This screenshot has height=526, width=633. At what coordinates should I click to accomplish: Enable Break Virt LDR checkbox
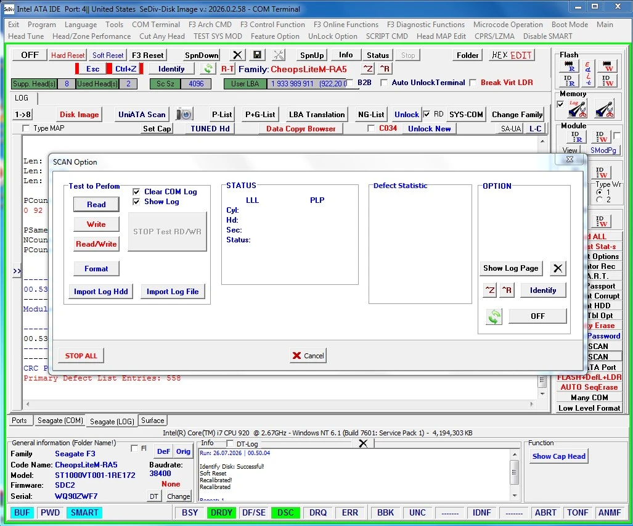click(473, 83)
